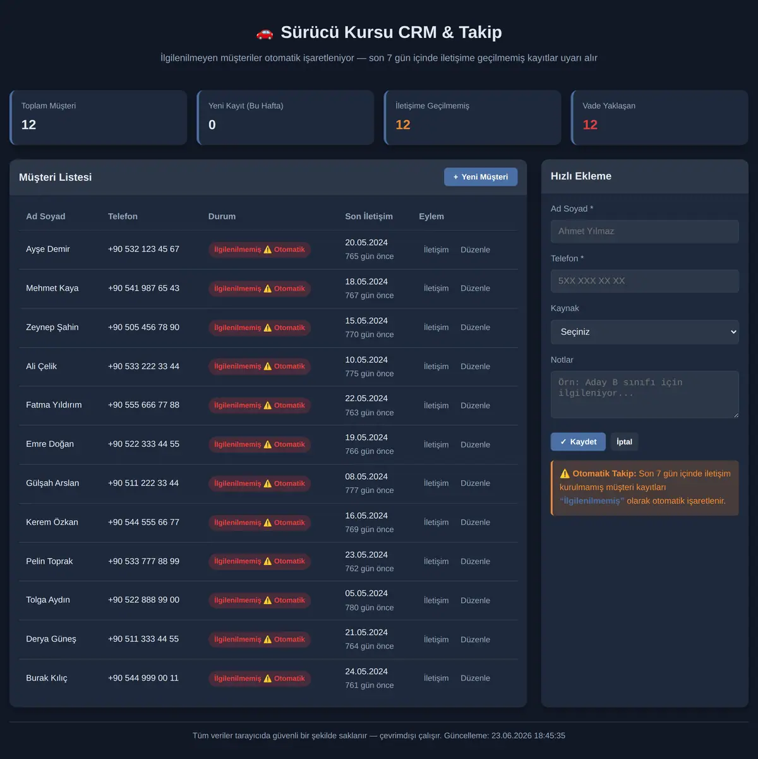The width and height of the screenshot is (758, 759).
Task: Open Düzenle for Gülşah Arslan
Action: (x=475, y=483)
